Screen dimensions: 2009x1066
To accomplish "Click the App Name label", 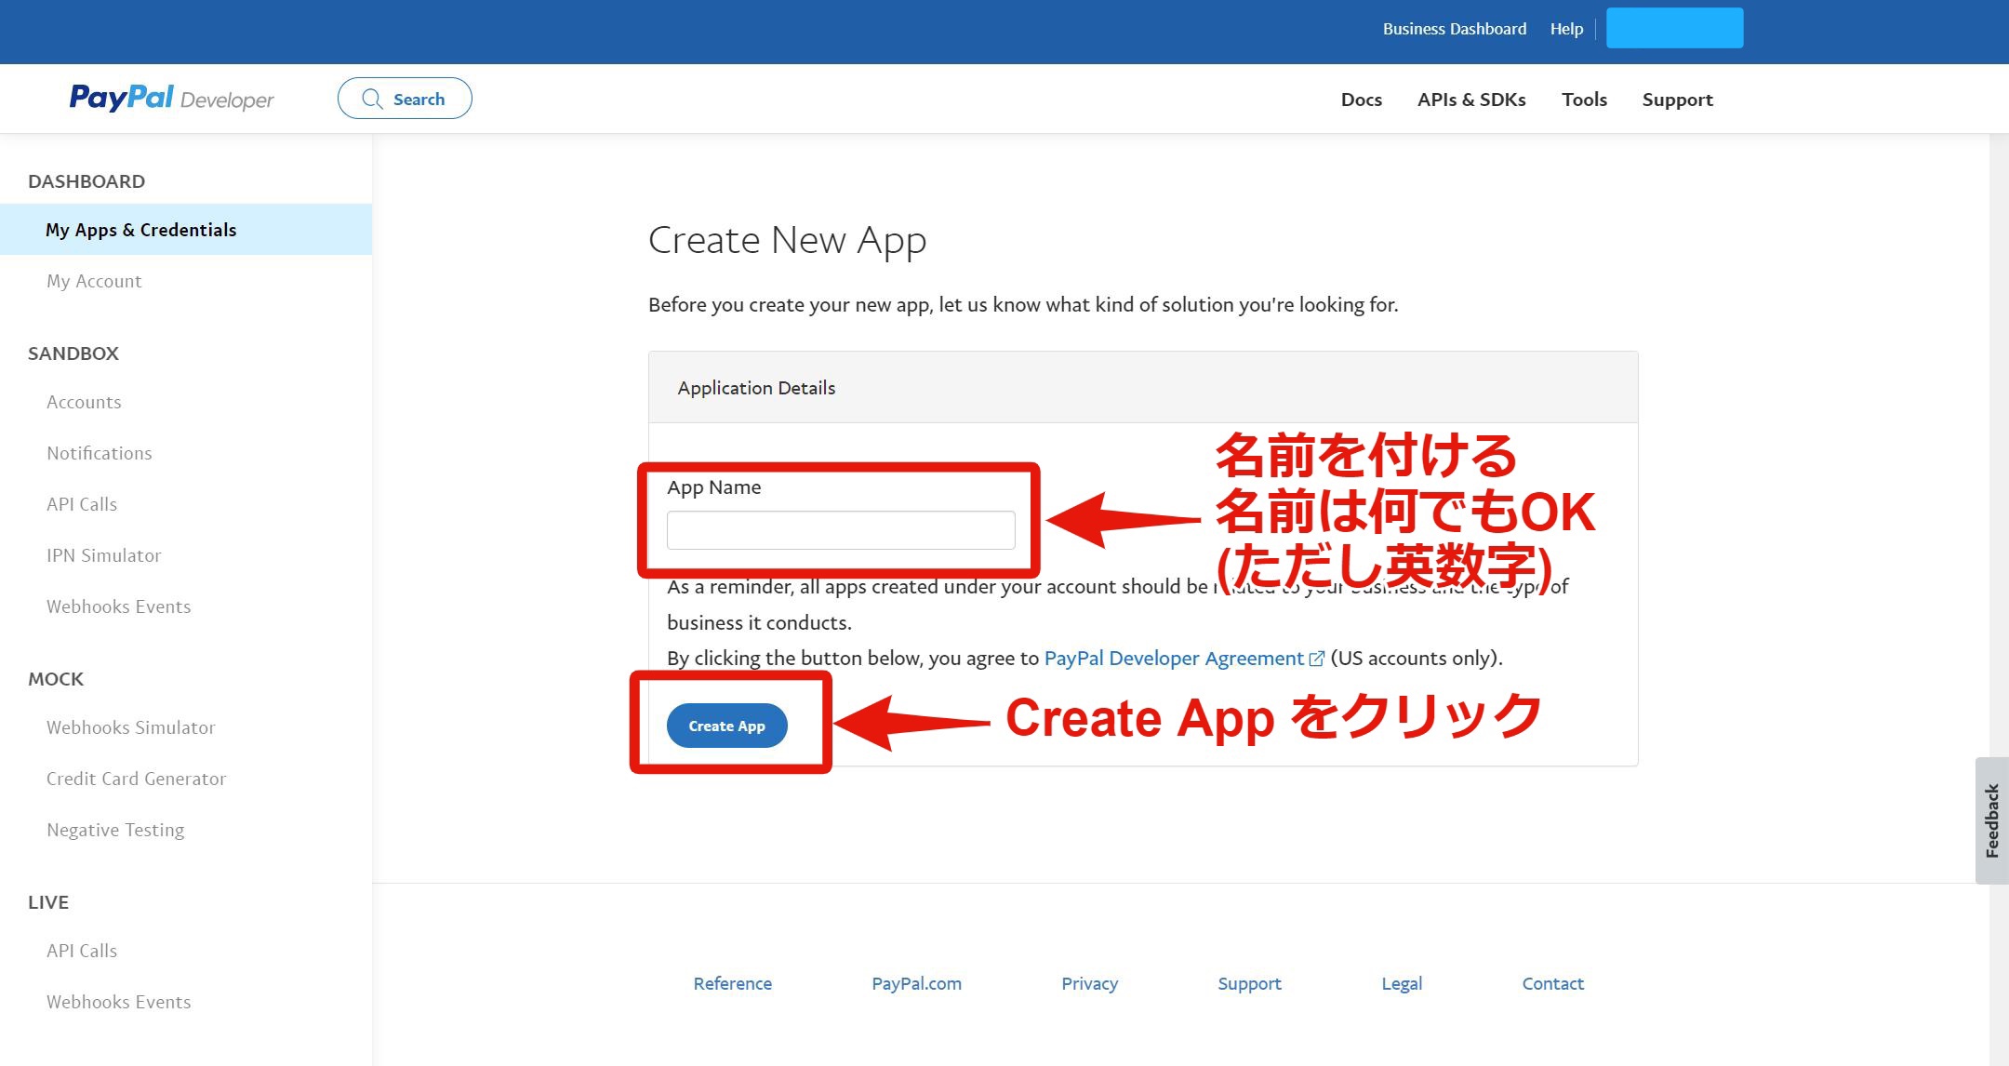I will 713,487.
